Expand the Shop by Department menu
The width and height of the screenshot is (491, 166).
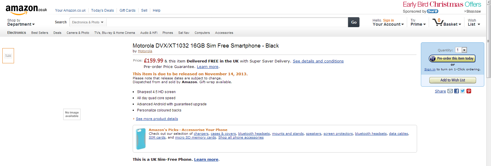pos(21,22)
